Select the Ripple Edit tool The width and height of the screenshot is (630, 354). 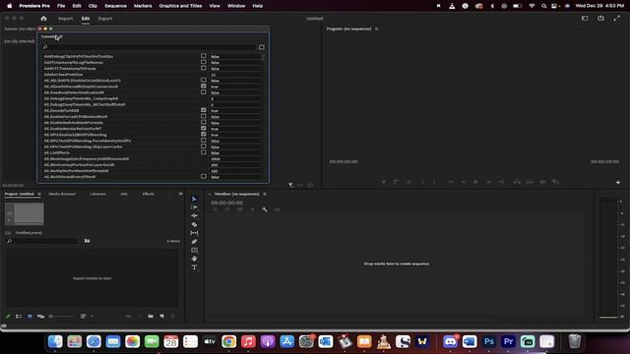tap(195, 216)
